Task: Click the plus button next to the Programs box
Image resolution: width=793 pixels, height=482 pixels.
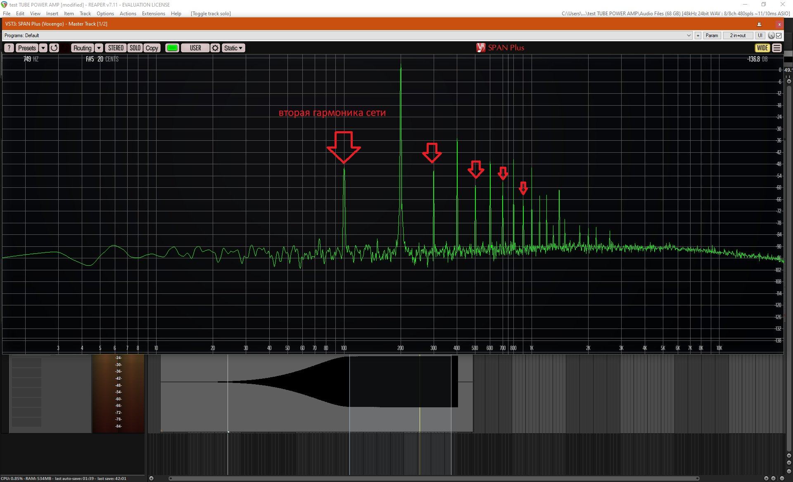Action: (698, 35)
